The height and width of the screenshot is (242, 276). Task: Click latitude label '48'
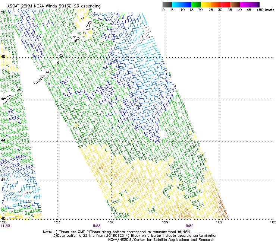(3, 57)
